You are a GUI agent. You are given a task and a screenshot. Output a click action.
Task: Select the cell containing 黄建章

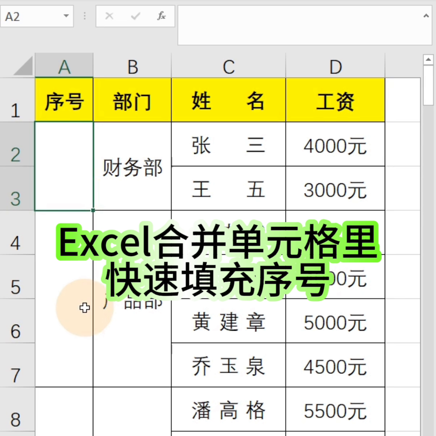pyautogui.click(x=228, y=321)
